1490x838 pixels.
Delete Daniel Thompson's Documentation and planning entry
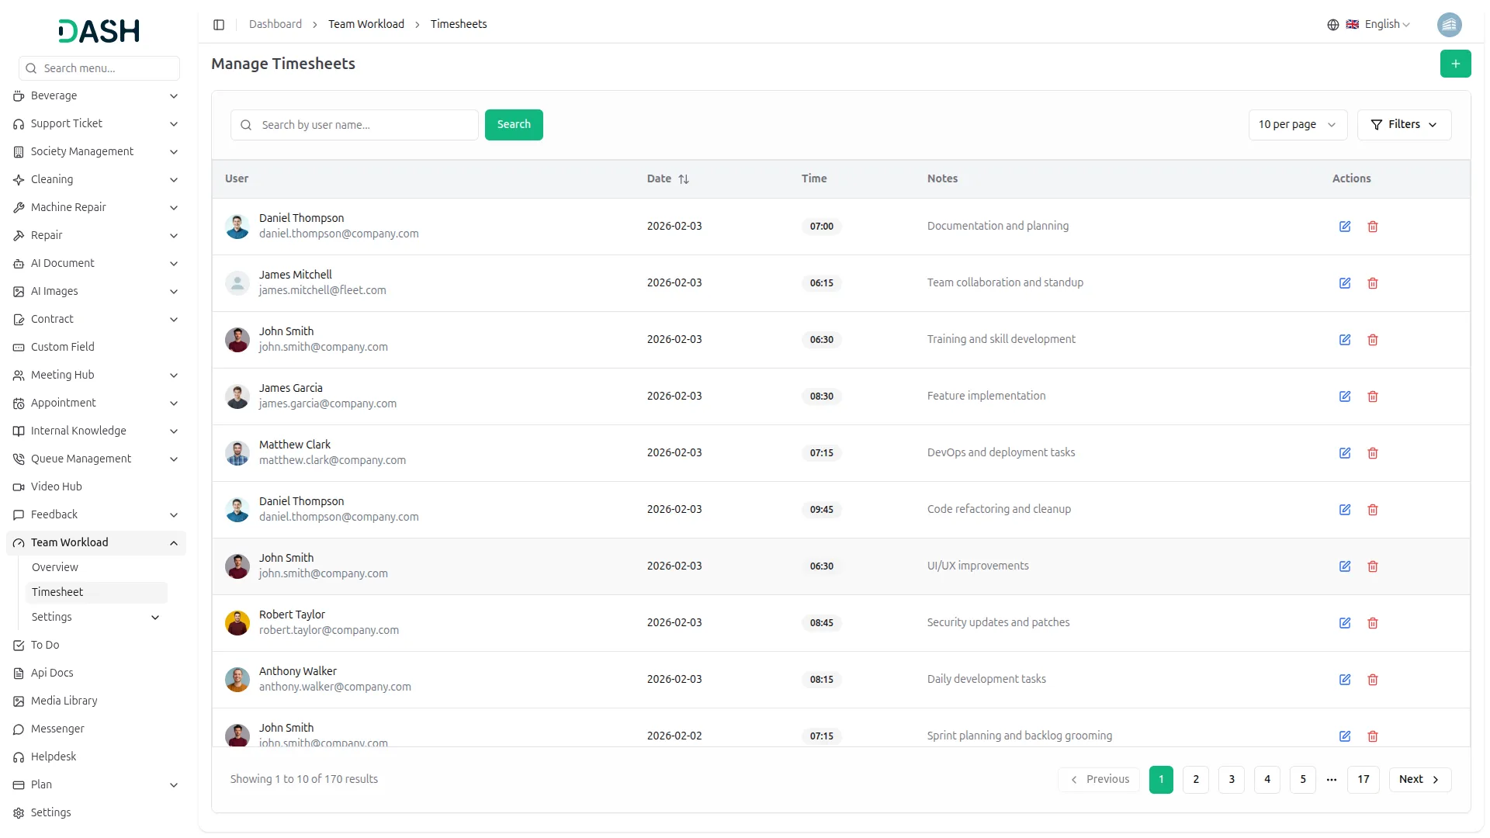[x=1373, y=227]
